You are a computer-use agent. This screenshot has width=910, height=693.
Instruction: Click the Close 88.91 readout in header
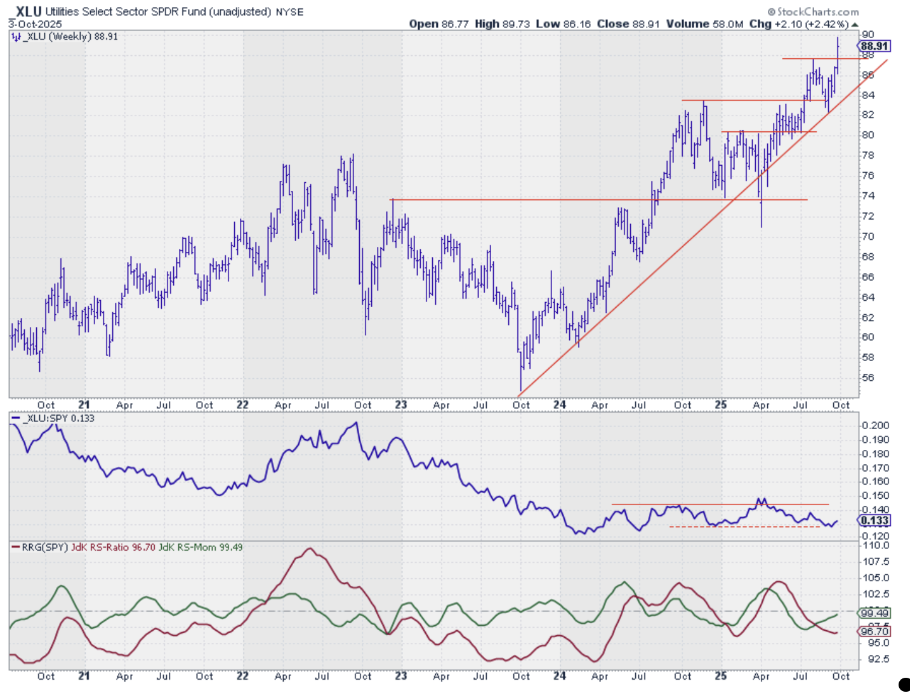[628, 24]
